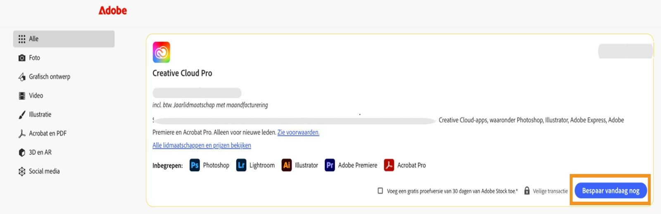Click the Bespaar vandaag nog button
This screenshot has height=214, width=661.
(x=611, y=190)
